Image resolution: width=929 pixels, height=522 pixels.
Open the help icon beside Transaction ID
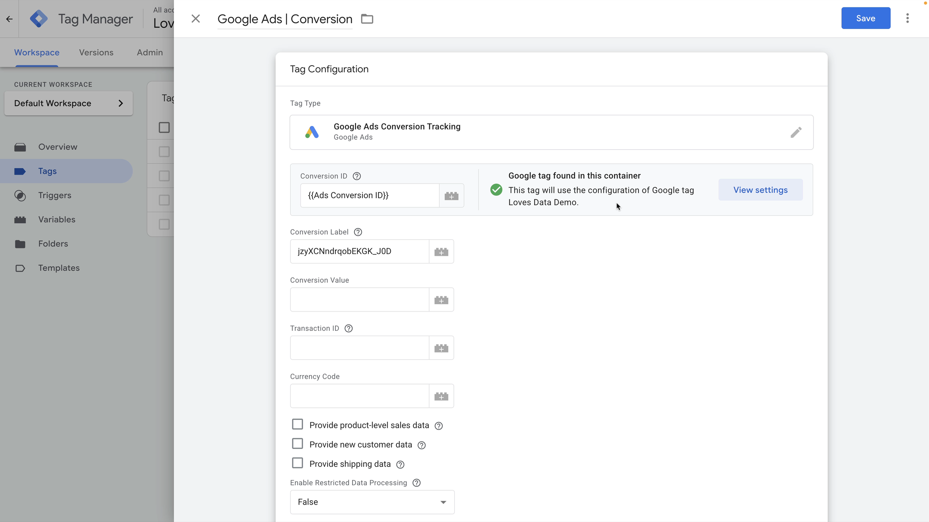tap(348, 328)
